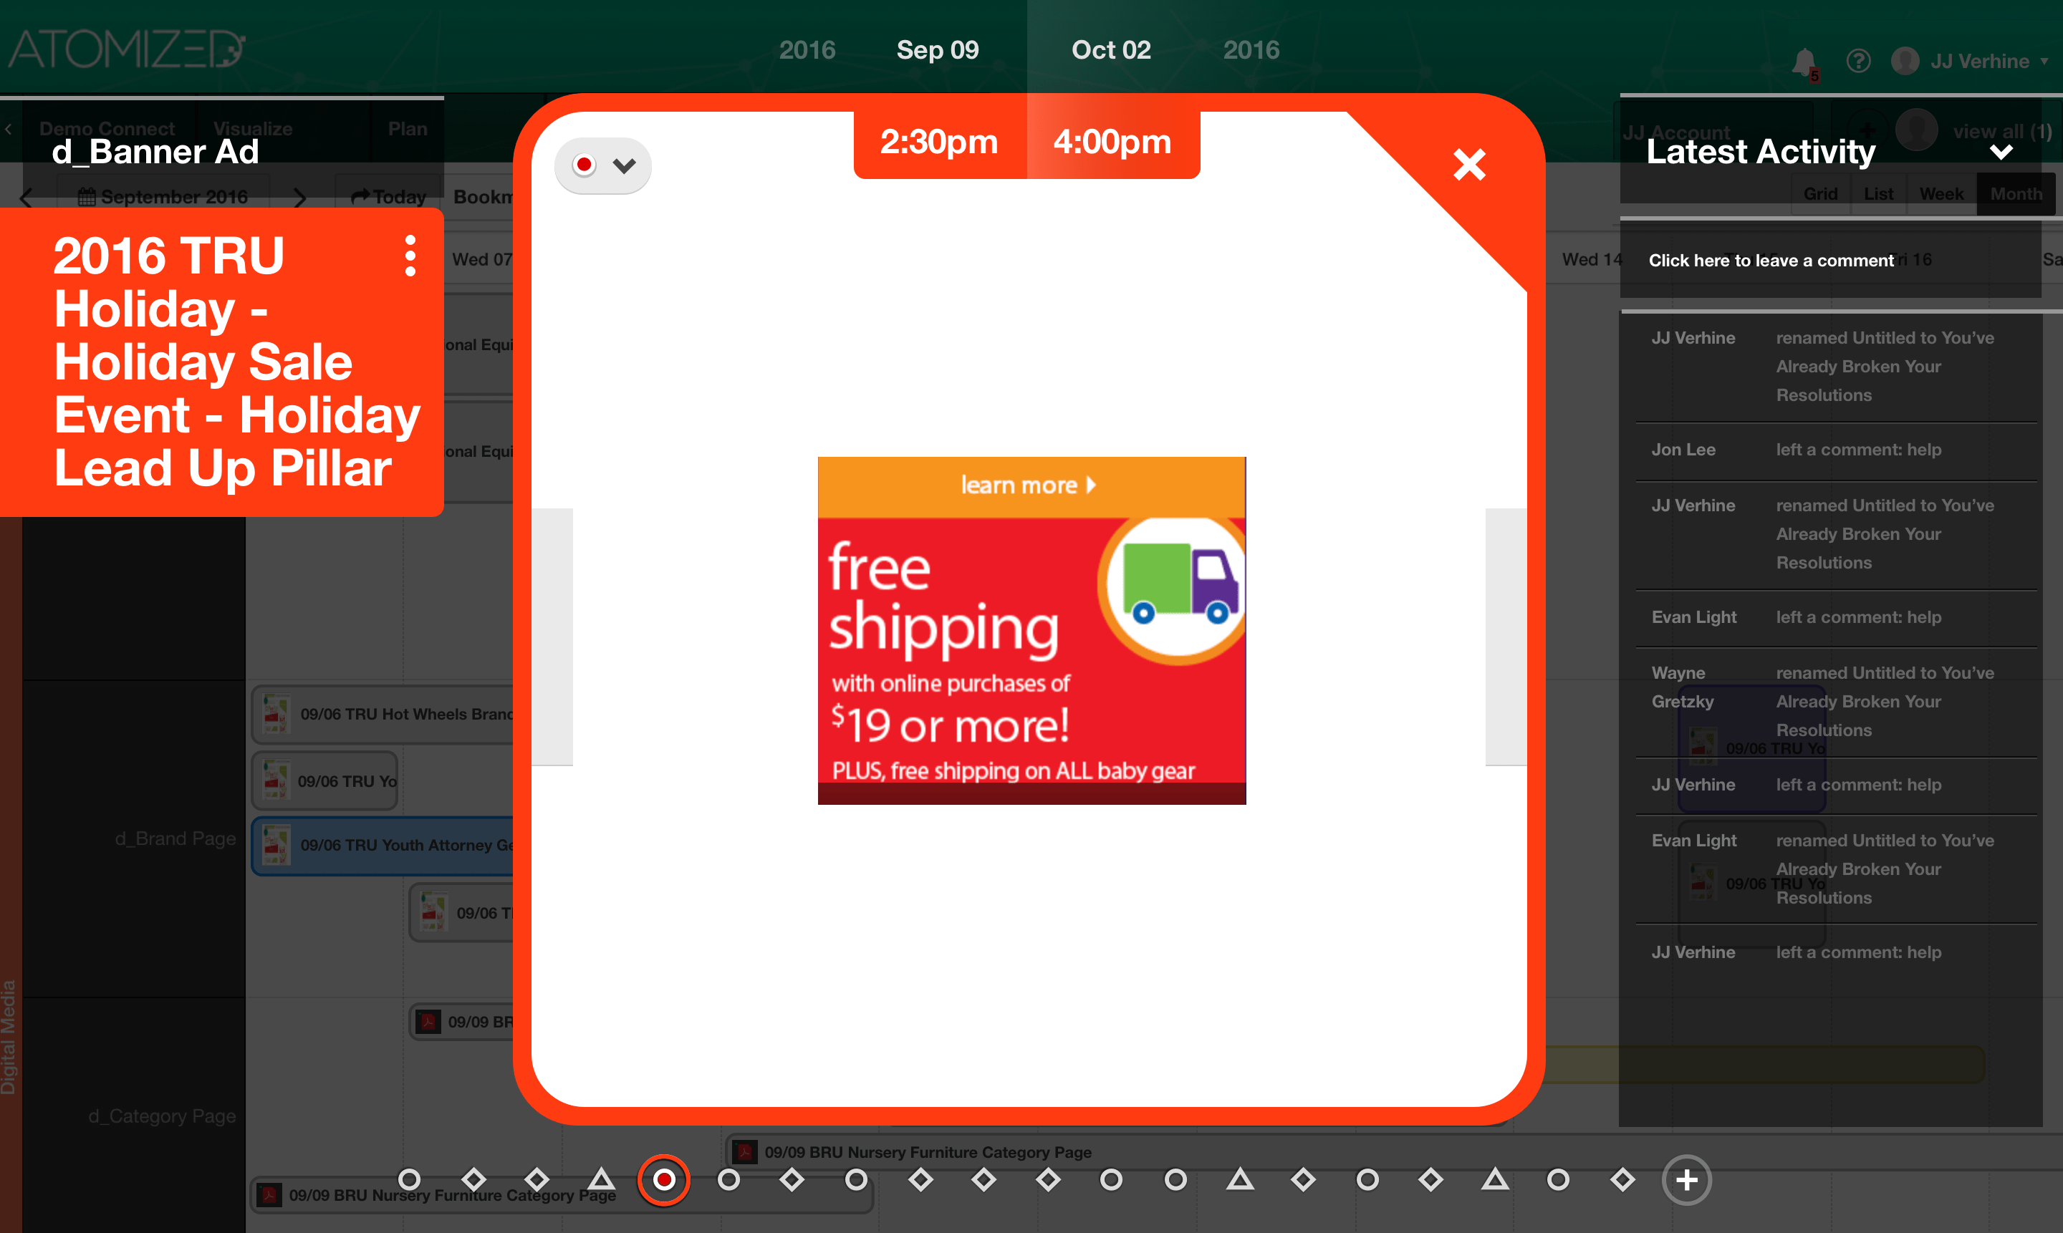Image resolution: width=2063 pixels, height=1233 pixels.
Task: Select the 4:00pm time tab
Action: pos(1112,142)
